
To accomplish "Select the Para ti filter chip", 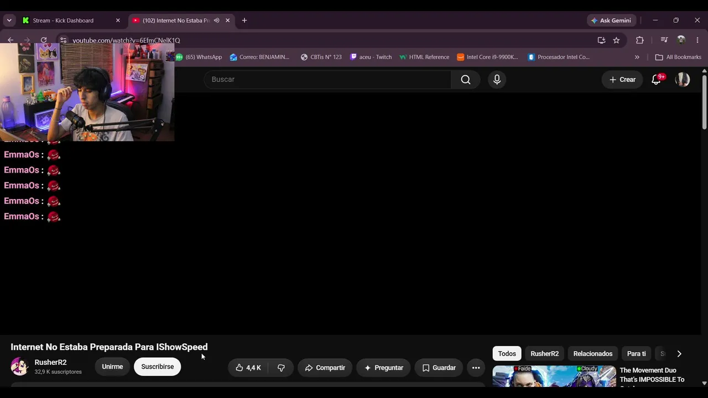I will click(636, 354).
